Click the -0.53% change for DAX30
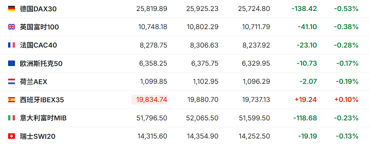The height and width of the screenshot is (144, 370). point(346,9)
